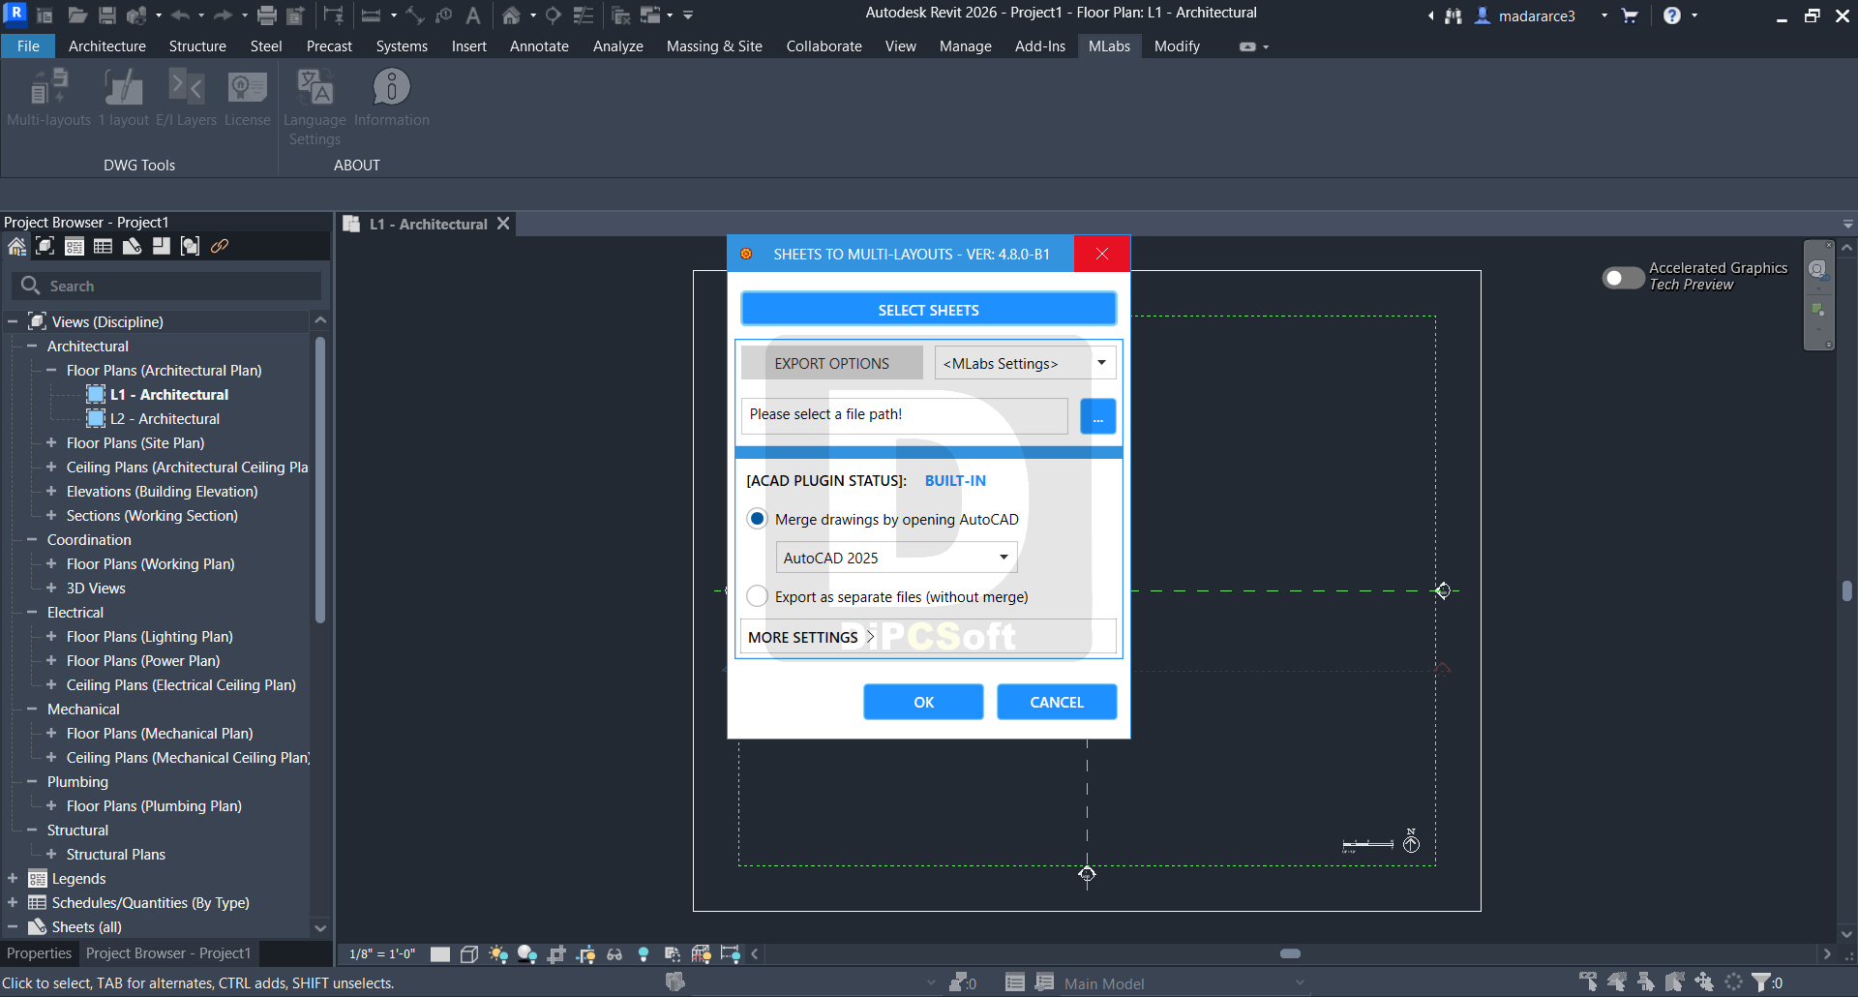
Task: Open the File menu
Action: [x=28, y=45]
